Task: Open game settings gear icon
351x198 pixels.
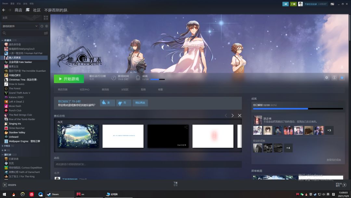Action: click(327, 78)
